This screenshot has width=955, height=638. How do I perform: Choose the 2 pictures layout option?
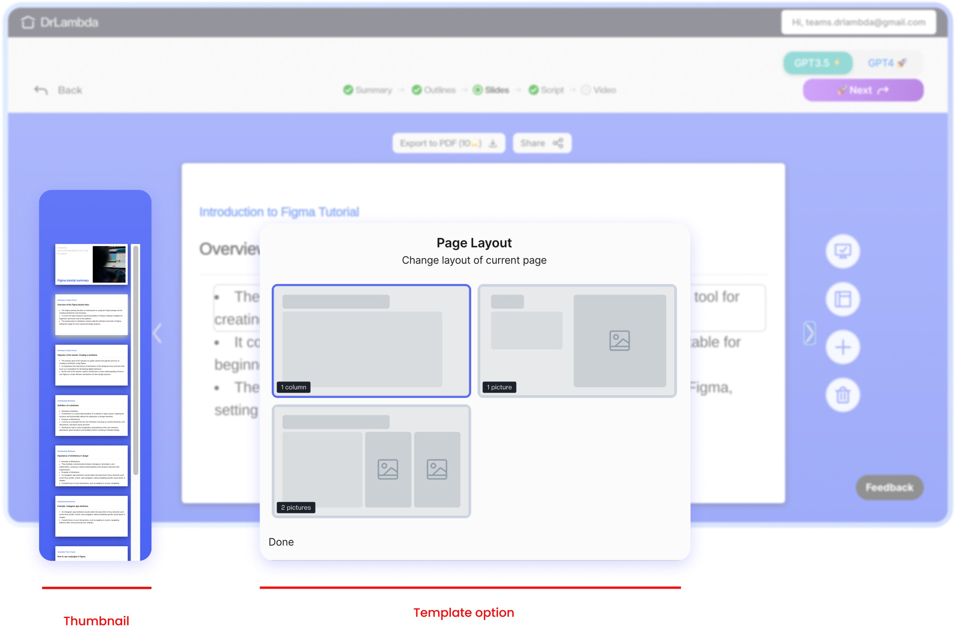(371, 461)
